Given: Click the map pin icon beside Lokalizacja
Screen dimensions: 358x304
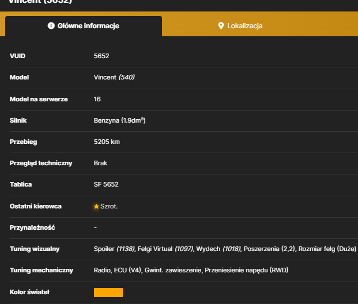Looking at the screenshot, I should pos(221,26).
